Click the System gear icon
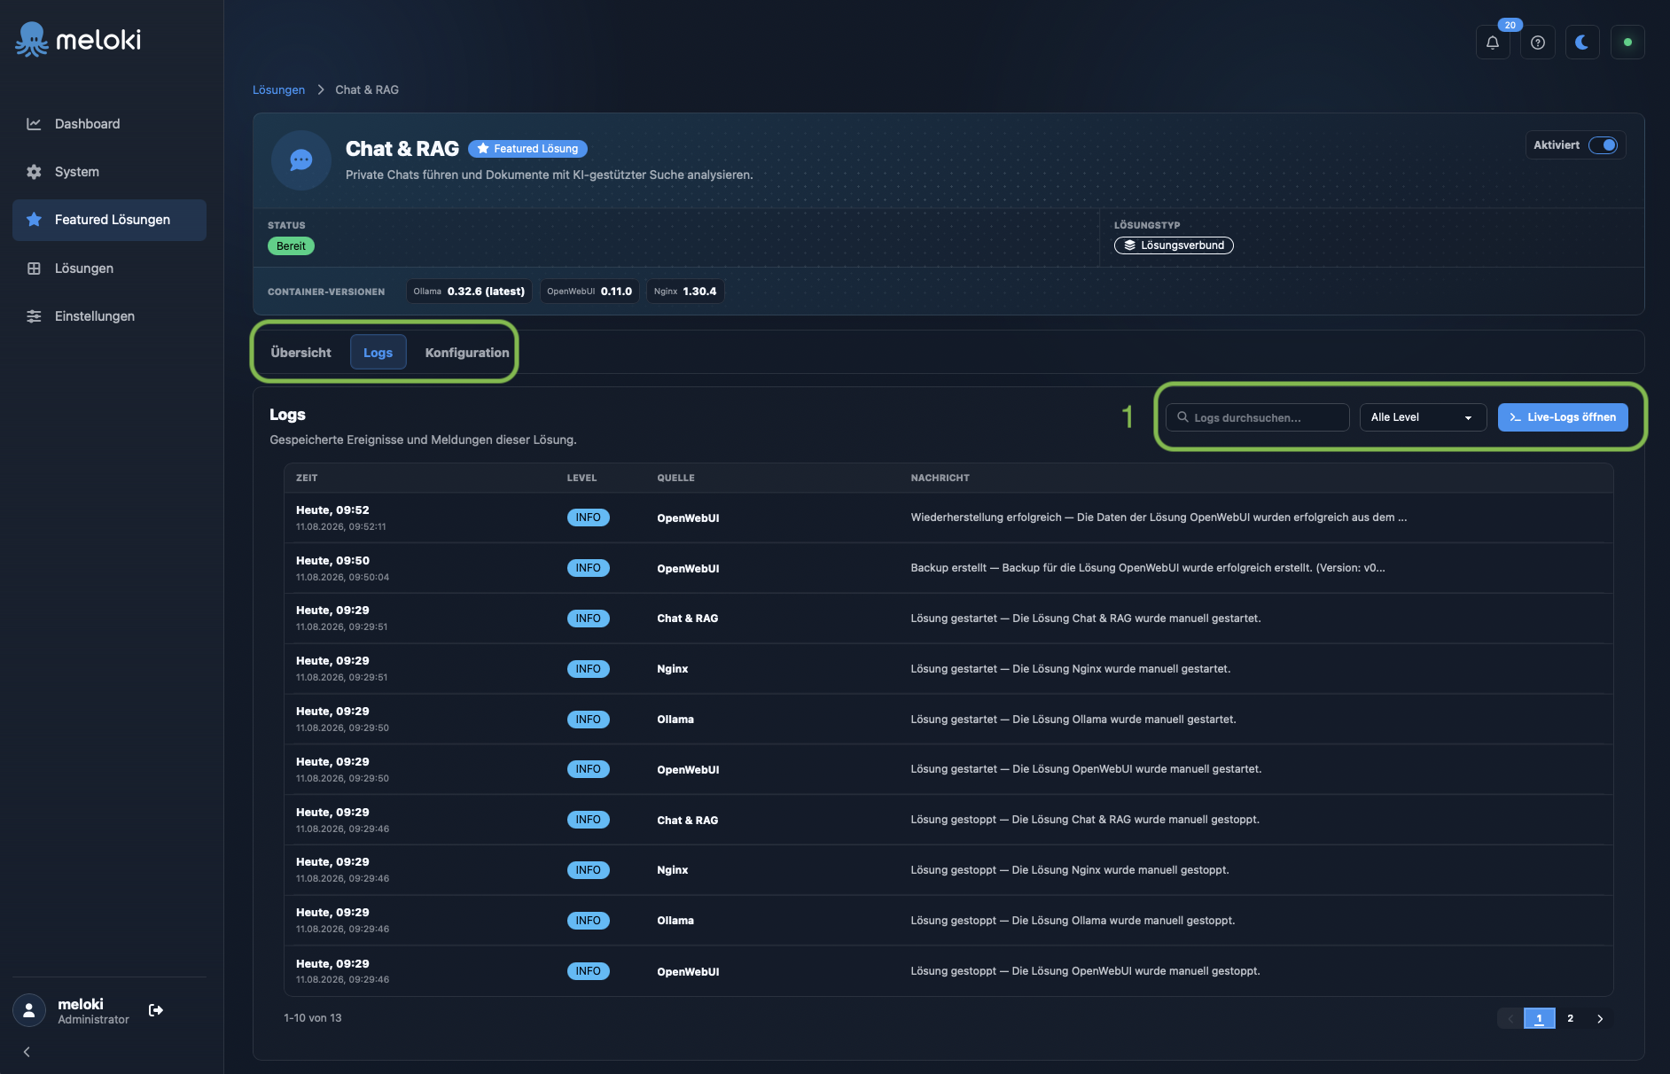1670x1074 pixels. click(x=34, y=172)
